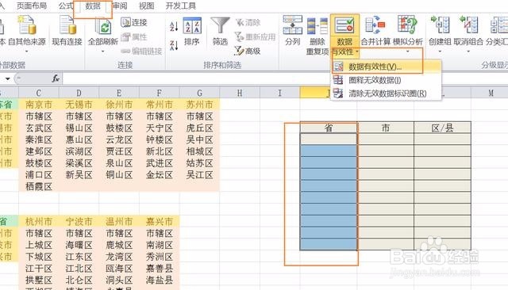Select column C header
Image resolution: width=508 pixels, height=290 pixels.
[x=39, y=93]
